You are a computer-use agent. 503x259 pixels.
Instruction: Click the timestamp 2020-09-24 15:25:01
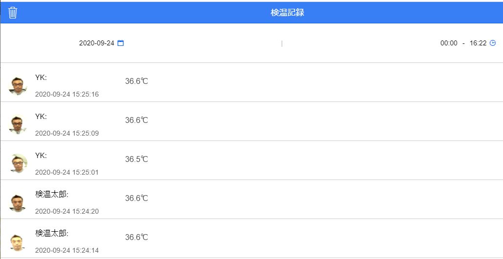[x=66, y=172]
